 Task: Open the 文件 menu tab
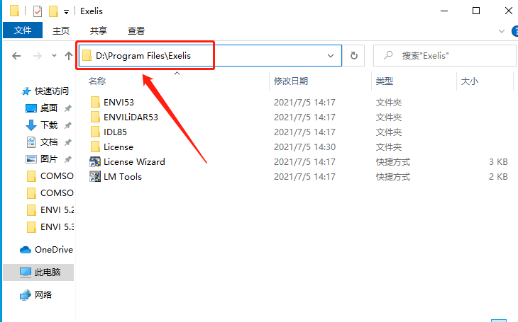point(23,30)
